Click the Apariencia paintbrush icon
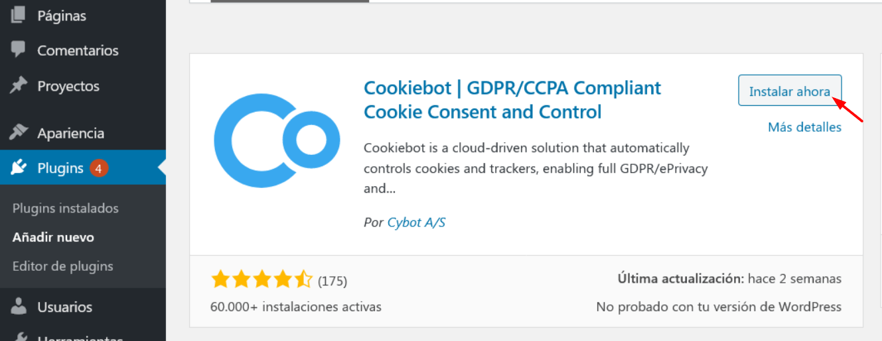Screen dimensions: 882x341 coord(19,132)
